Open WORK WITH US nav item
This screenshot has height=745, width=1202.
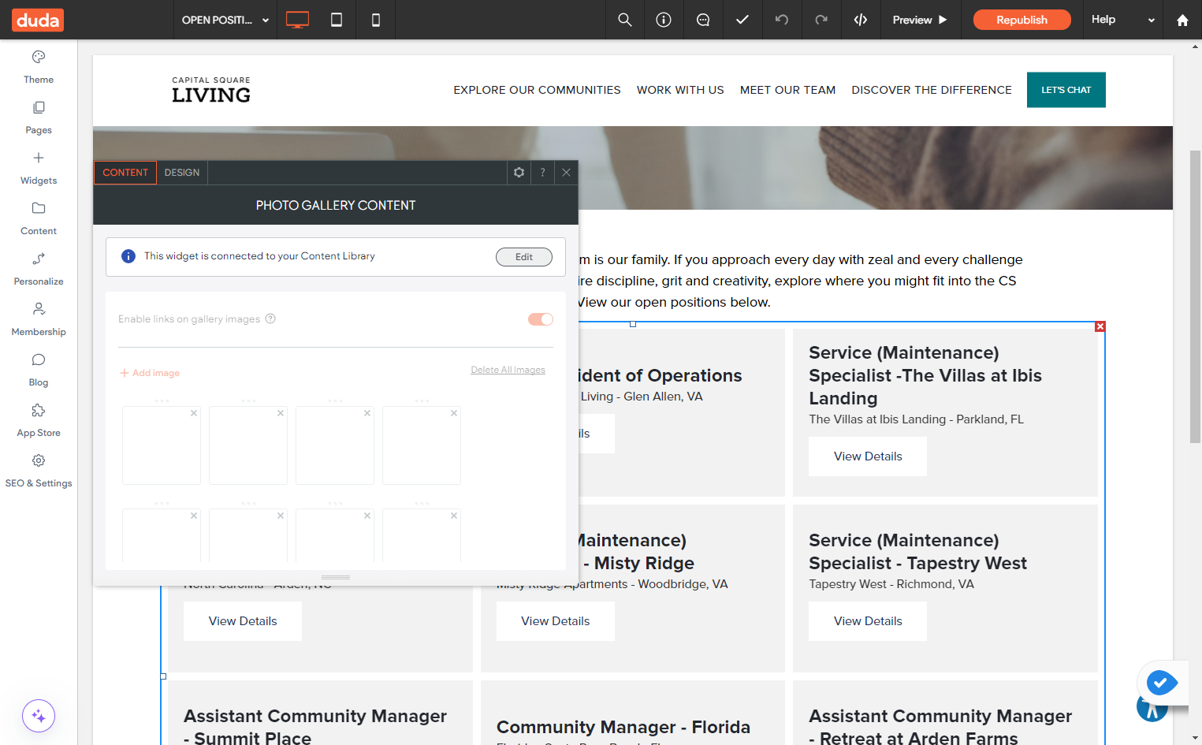point(680,90)
